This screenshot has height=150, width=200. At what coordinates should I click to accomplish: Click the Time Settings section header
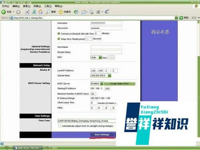(36, 116)
